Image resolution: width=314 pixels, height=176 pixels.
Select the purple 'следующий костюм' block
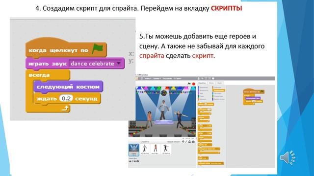tap(68, 87)
